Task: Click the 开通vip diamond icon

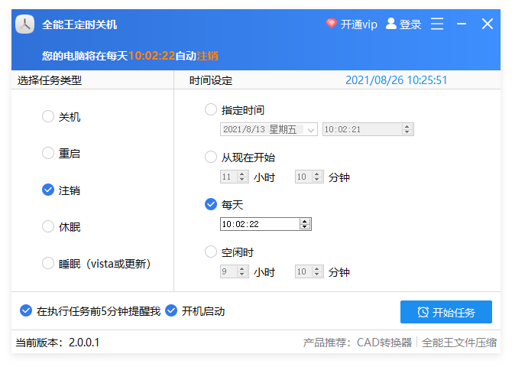Action: tap(331, 24)
